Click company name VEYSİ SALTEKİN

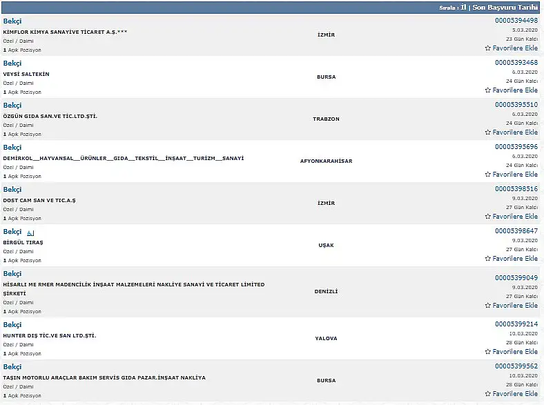26,74
